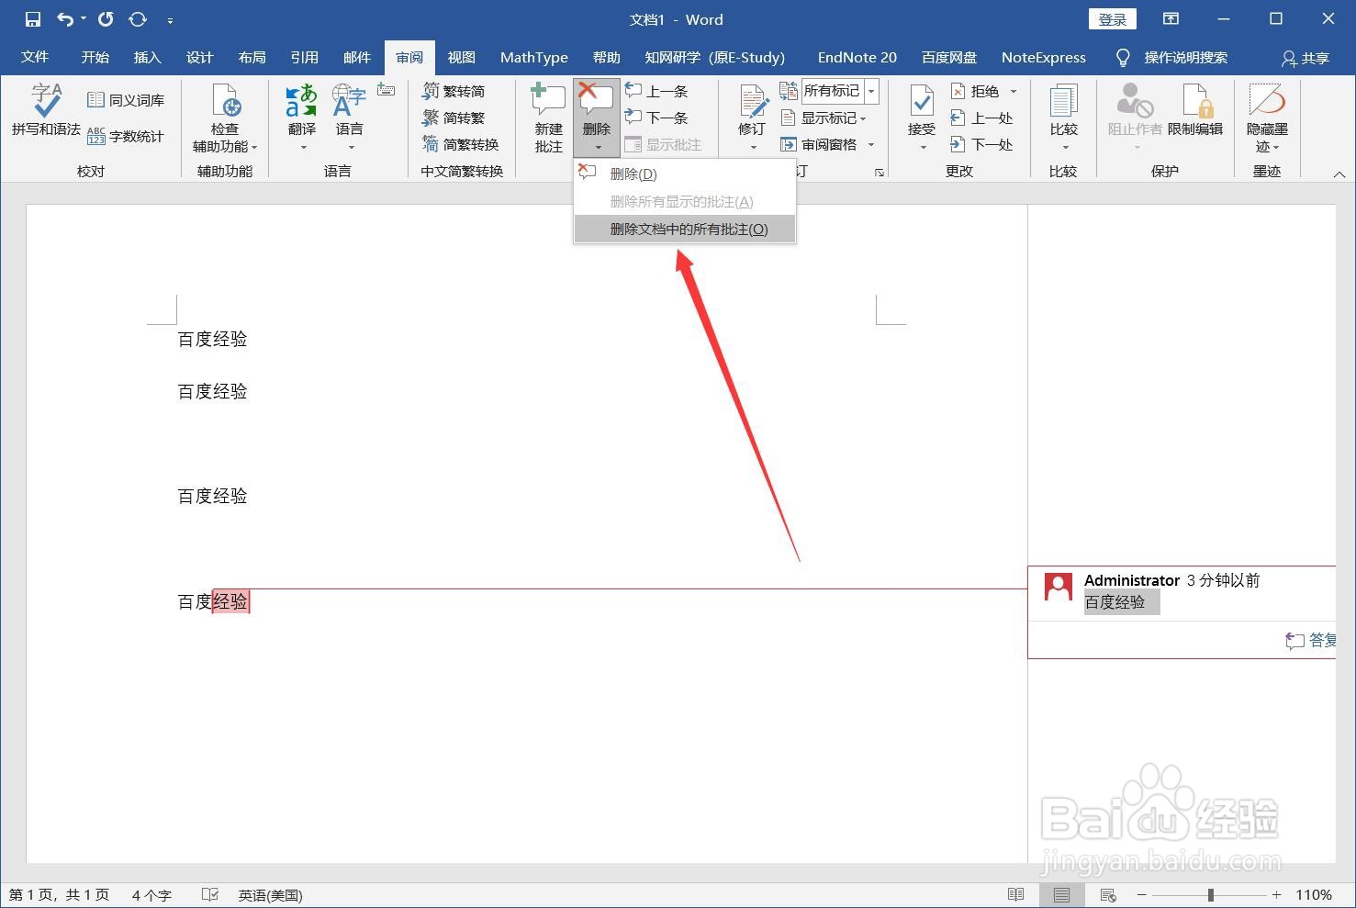Switch to Read Mode view icon
The height and width of the screenshot is (908, 1356).
click(1015, 894)
